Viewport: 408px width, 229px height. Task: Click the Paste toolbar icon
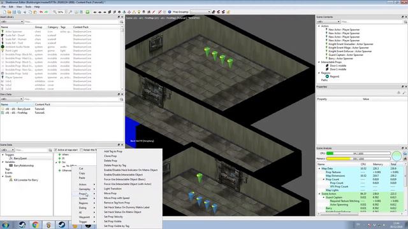pyautogui.click(x=35, y=12)
